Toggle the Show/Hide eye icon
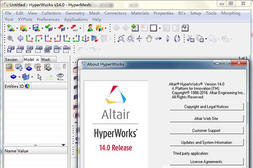Image resolution: width=253 pixels, height=168 pixels. 60,77
